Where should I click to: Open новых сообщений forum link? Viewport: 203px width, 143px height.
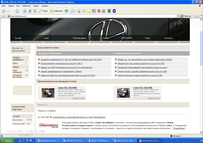pyautogui.click(x=17, y=71)
